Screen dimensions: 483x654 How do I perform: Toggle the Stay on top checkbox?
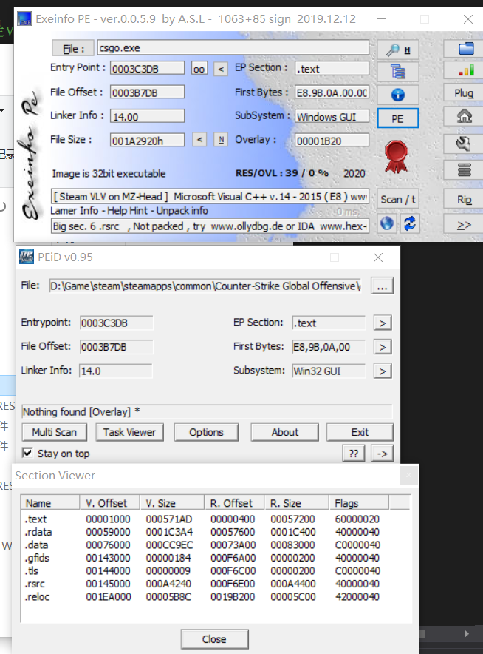coord(27,453)
